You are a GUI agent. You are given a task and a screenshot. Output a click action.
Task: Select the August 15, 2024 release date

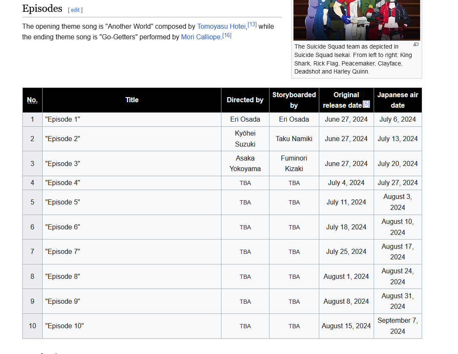pyautogui.click(x=346, y=326)
